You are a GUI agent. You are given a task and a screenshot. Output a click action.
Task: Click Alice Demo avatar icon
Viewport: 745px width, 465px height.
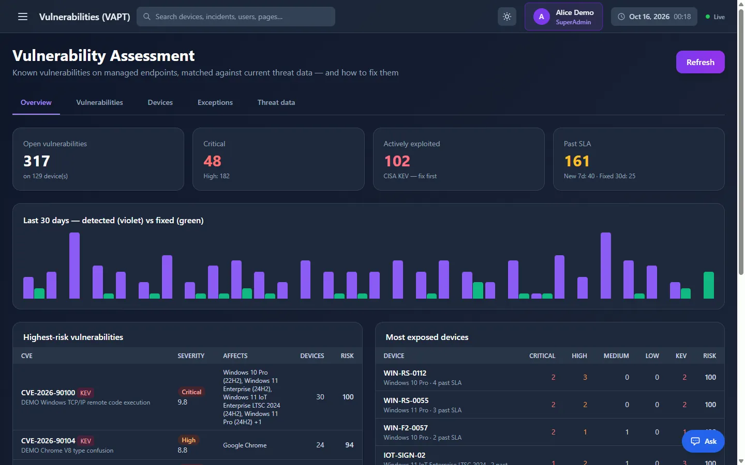click(541, 17)
